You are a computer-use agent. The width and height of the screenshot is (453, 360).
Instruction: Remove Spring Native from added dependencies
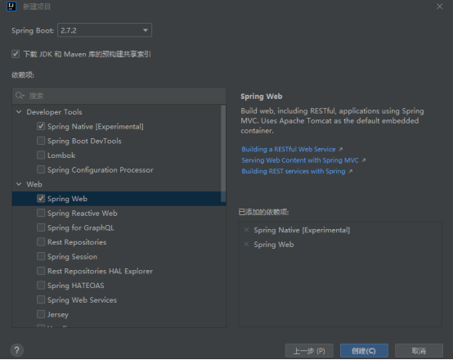coord(246,230)
